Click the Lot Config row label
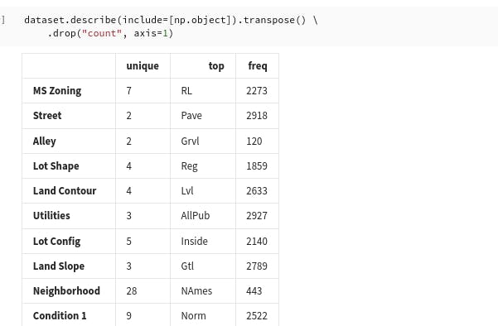The height and width of the screenshot is (326, 498). coord(56,242)
